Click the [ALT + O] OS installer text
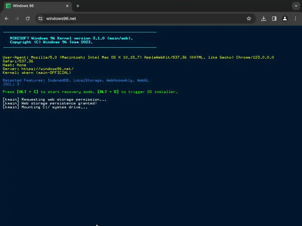Viewport: 302px width, 226px height. (x=108, y=92)
